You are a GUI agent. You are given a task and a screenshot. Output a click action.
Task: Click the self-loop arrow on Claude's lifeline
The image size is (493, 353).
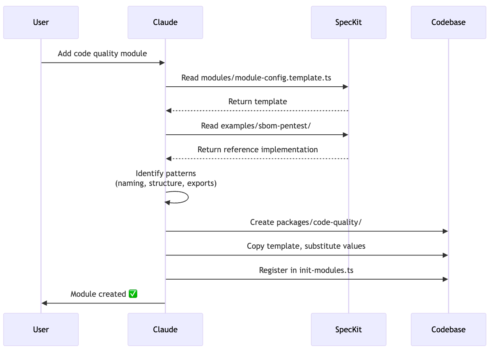(x=188, y=197)
